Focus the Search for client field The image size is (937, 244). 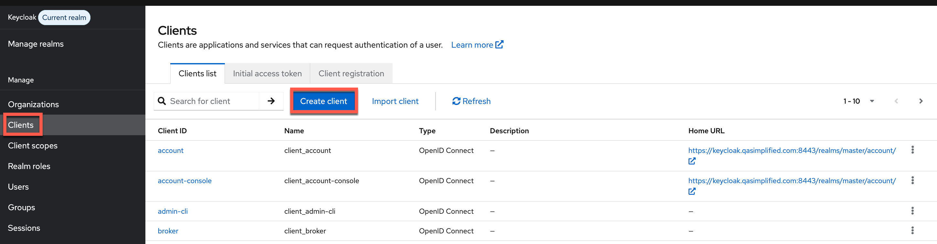(x=213, y=101)
